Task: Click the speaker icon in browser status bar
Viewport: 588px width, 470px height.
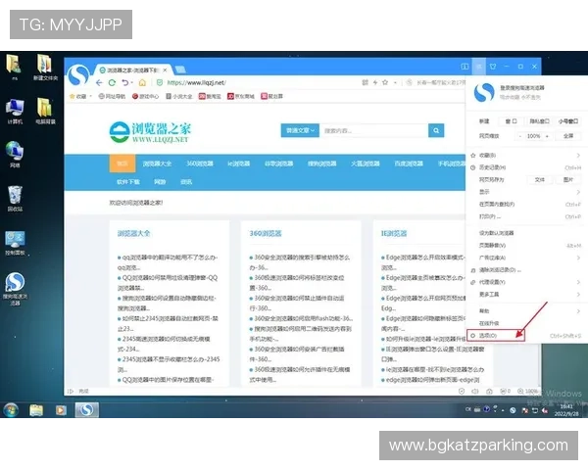Action: pyautogui.click(x=475, y=392)
